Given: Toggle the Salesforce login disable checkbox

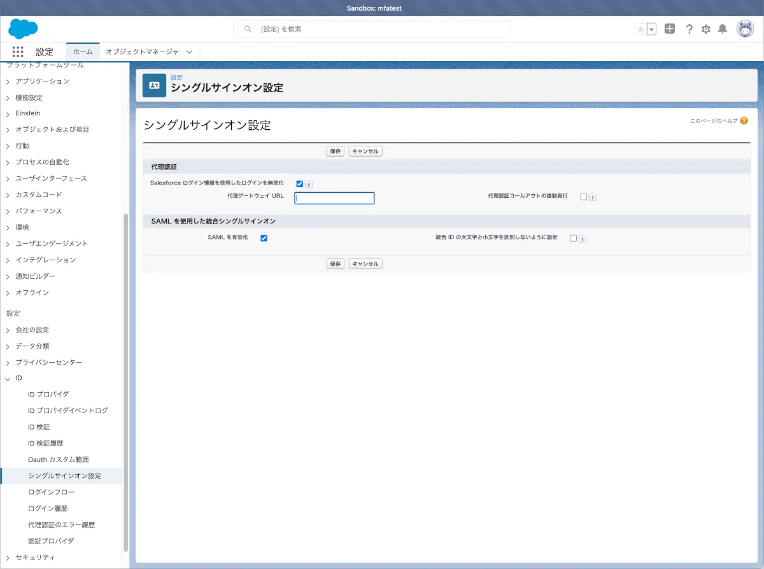Looking at the screenshot, I should 299,183.
